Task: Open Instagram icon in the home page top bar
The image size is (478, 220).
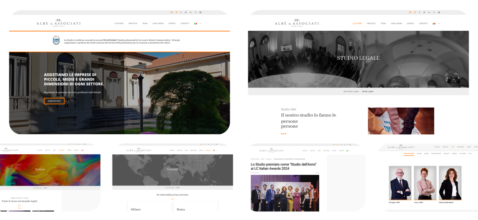Action: 196,12
